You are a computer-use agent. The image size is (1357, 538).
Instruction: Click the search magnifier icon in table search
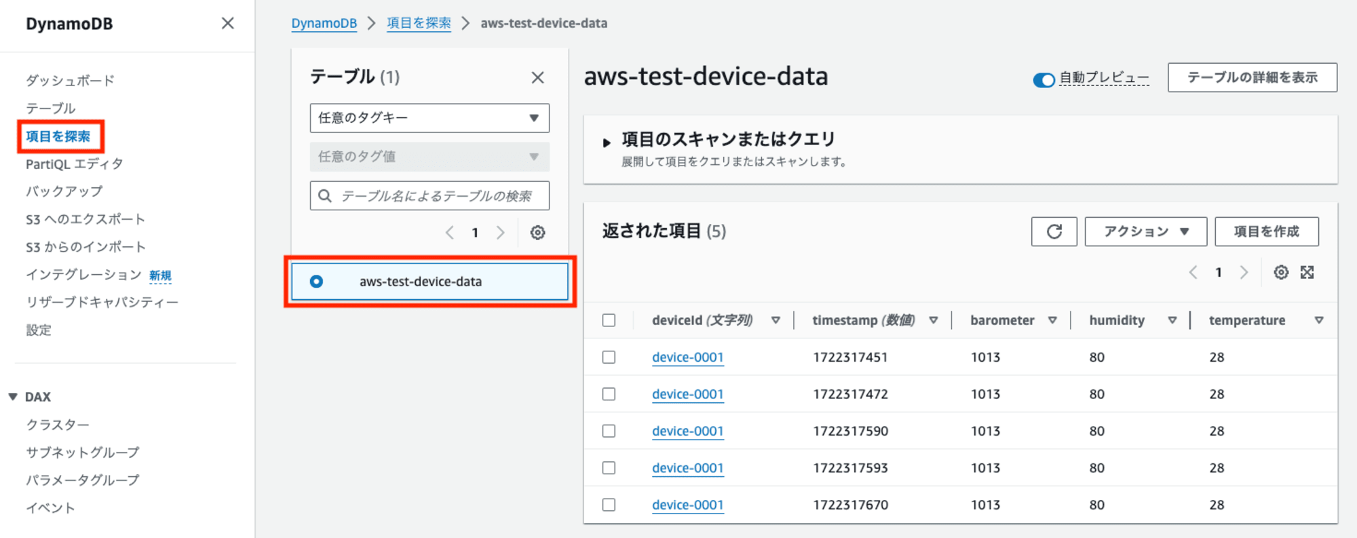coord(325,196)
